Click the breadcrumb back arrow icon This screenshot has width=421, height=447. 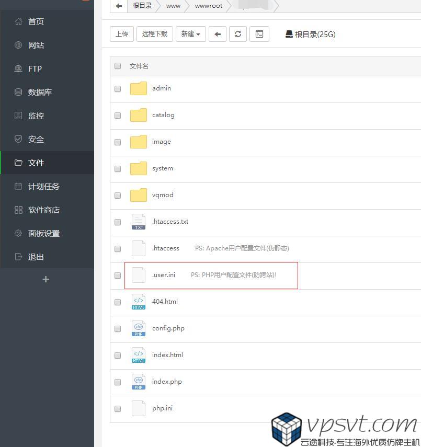click(x=119, y=6)
